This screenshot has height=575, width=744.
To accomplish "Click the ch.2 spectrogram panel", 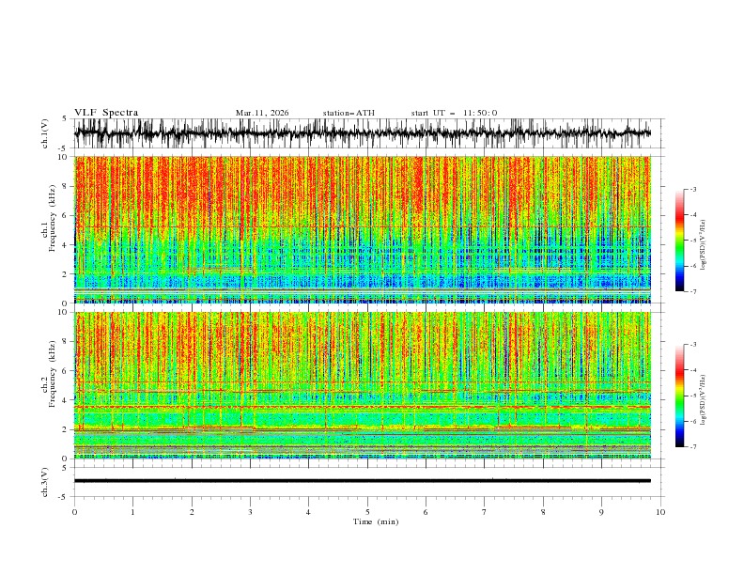I will point(363,385).
